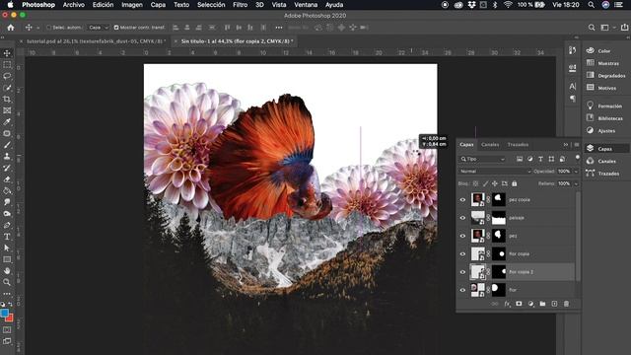Select the Lasso tool
Image resolution: width=631 pixels, height=355 pixels.
7,76
